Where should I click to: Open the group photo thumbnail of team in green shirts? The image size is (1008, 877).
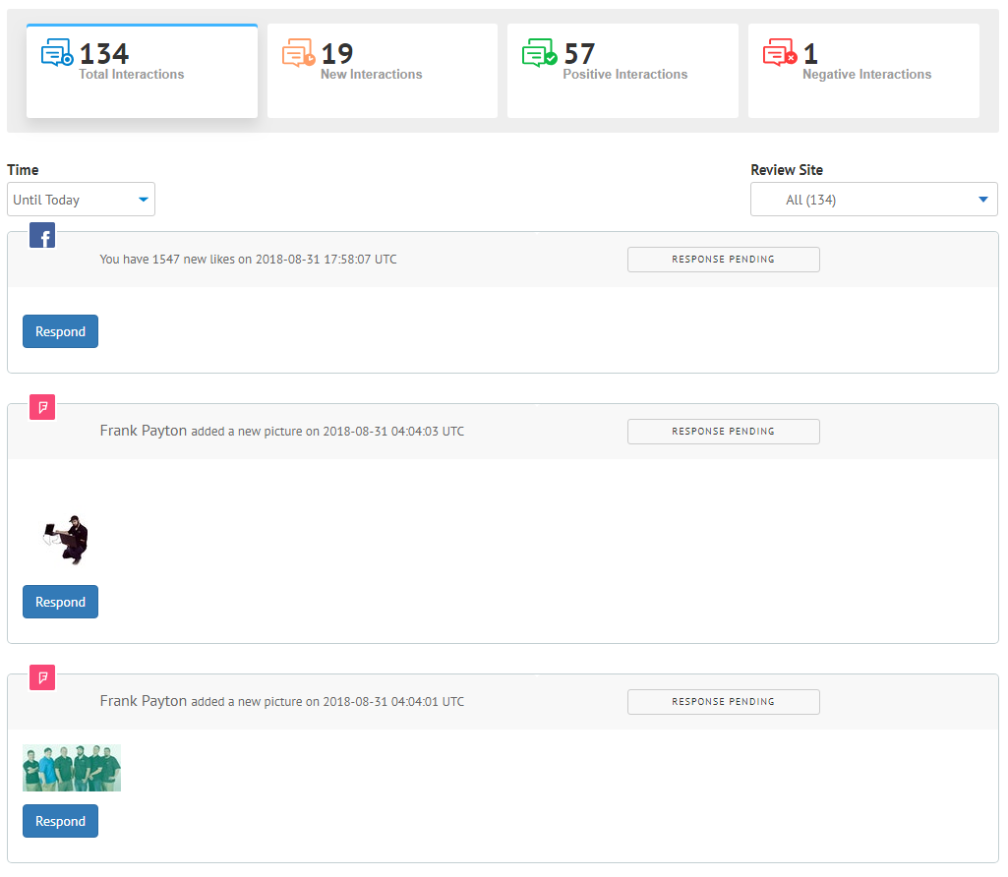[x=72, y=768]
